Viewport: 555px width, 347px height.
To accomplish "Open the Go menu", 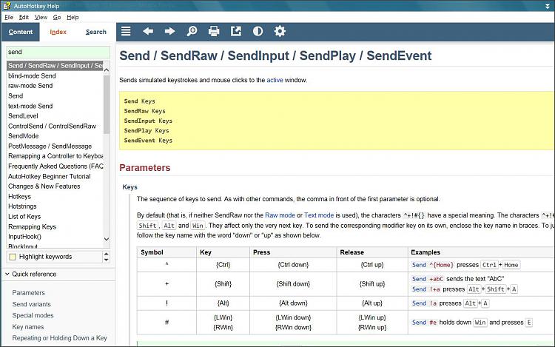I will (57, 17).
